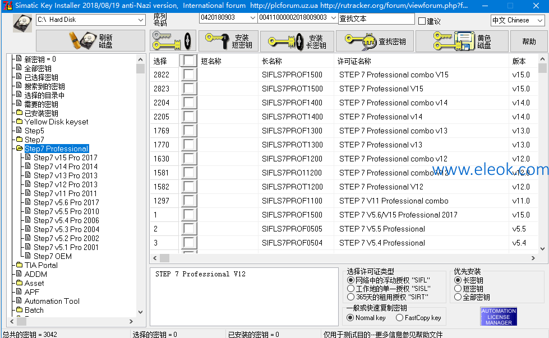Select Automation Tool tree item
The height and width of the screenshot is (338, 549).
pyautogui.click(x=52, y=301)
